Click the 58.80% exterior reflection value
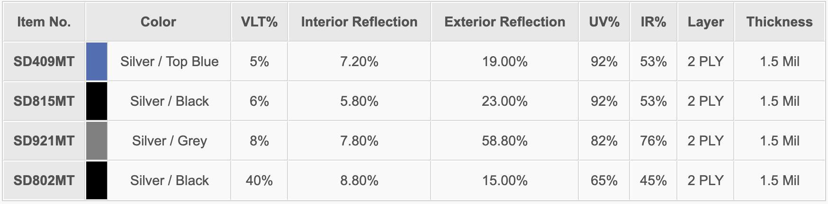 504,141
